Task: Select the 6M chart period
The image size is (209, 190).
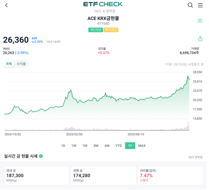Action: tap(107, 146)
